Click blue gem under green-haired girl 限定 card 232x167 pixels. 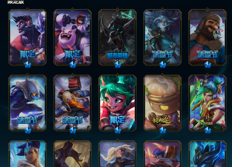point(117,130)
